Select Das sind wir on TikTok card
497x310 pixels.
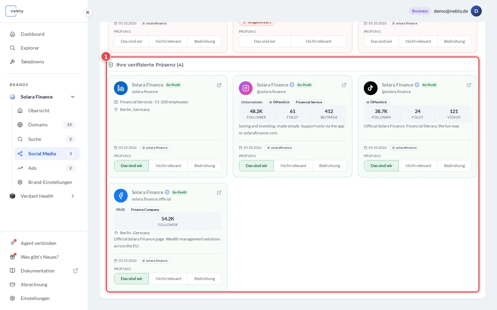coord(381,166)
